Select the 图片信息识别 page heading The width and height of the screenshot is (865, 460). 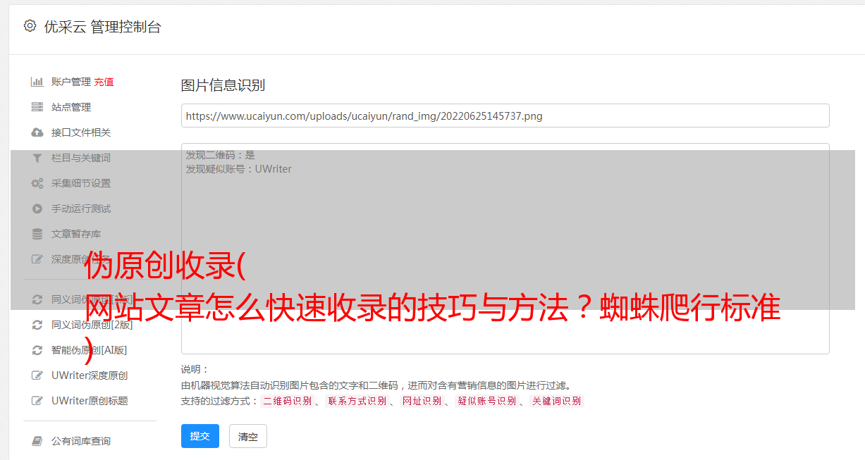223,85
